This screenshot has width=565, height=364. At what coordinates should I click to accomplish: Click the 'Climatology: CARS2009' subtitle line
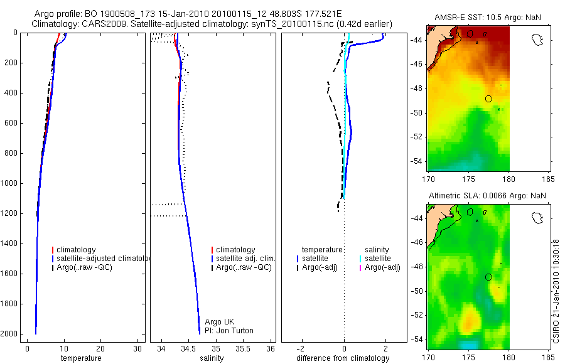click(212, 24)
